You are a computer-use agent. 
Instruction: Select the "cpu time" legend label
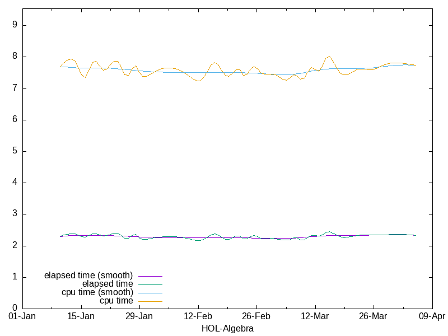pyautogui.click(x=116, y=301)
